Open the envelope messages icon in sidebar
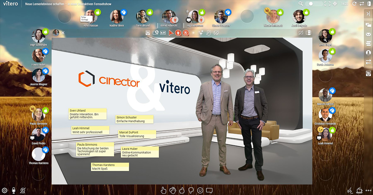 point(368,34)
